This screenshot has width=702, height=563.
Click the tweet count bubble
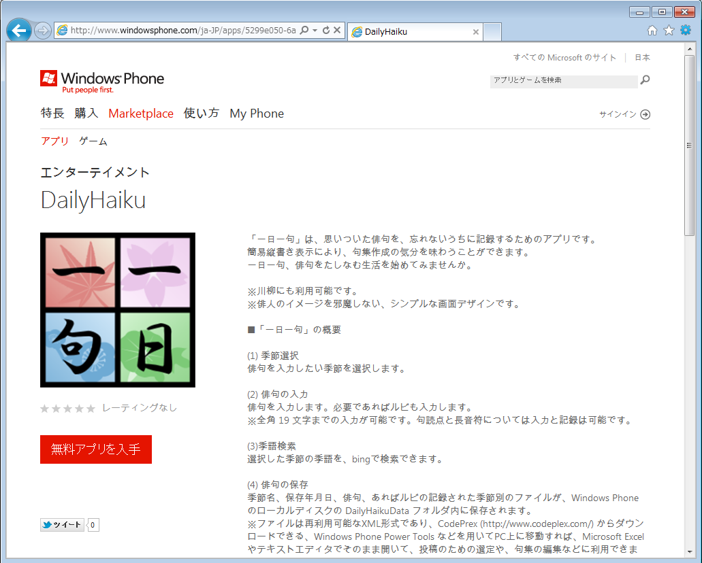93,524
